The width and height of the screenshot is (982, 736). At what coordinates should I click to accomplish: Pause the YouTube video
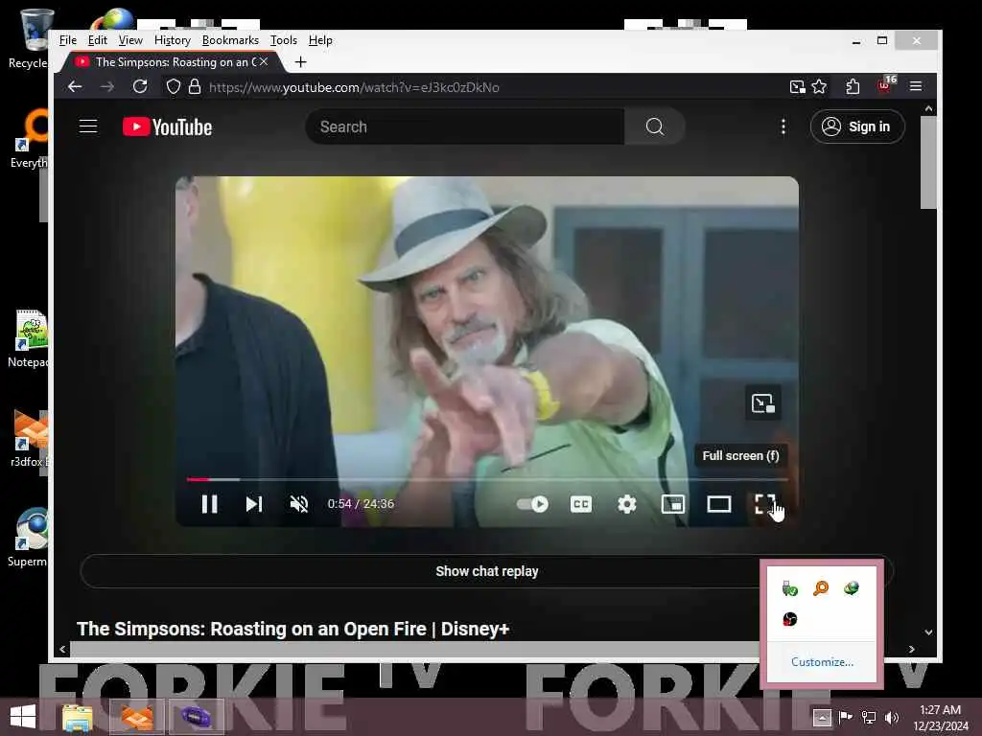click(x=209, y=504)
